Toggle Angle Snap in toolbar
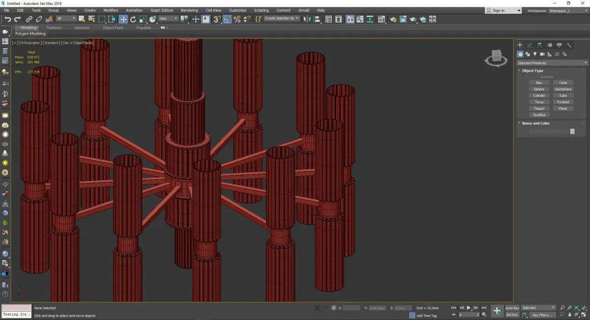The image size is (590, 320). [227, 19]
